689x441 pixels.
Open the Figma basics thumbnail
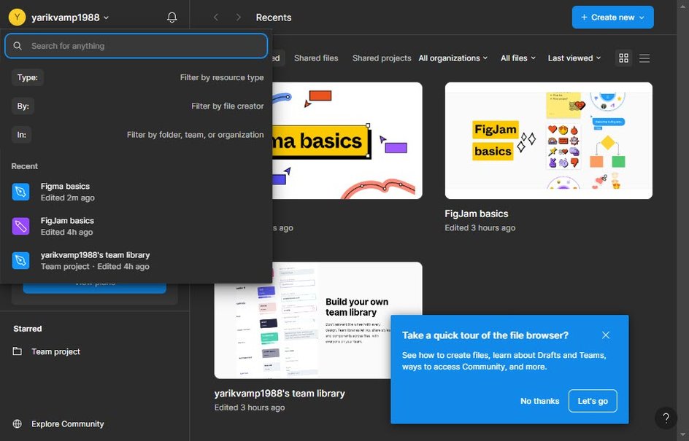pos(347,141)
